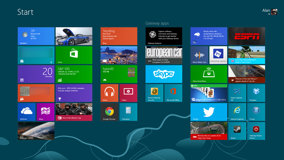Launch the Music tile
Image resolution: width=284 pixels, height=160 pixels.
(110, 93)
